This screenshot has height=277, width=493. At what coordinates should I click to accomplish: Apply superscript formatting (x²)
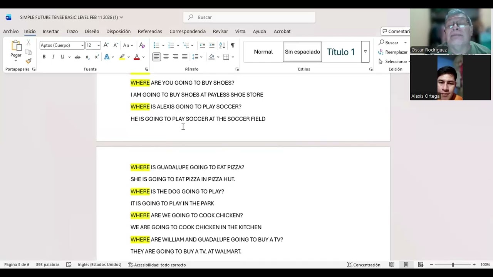97,57
